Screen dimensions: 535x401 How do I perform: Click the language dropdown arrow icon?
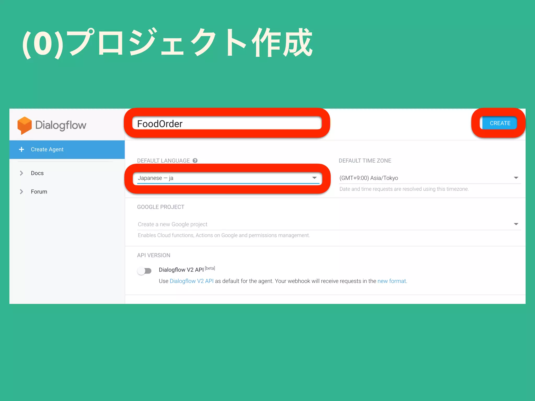coord(314,178)
